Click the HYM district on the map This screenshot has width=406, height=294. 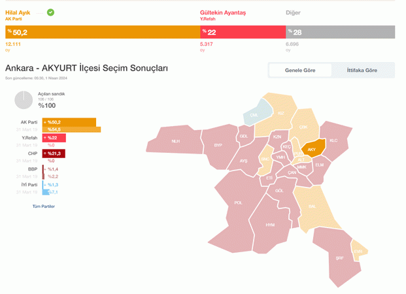click(270, 225)
